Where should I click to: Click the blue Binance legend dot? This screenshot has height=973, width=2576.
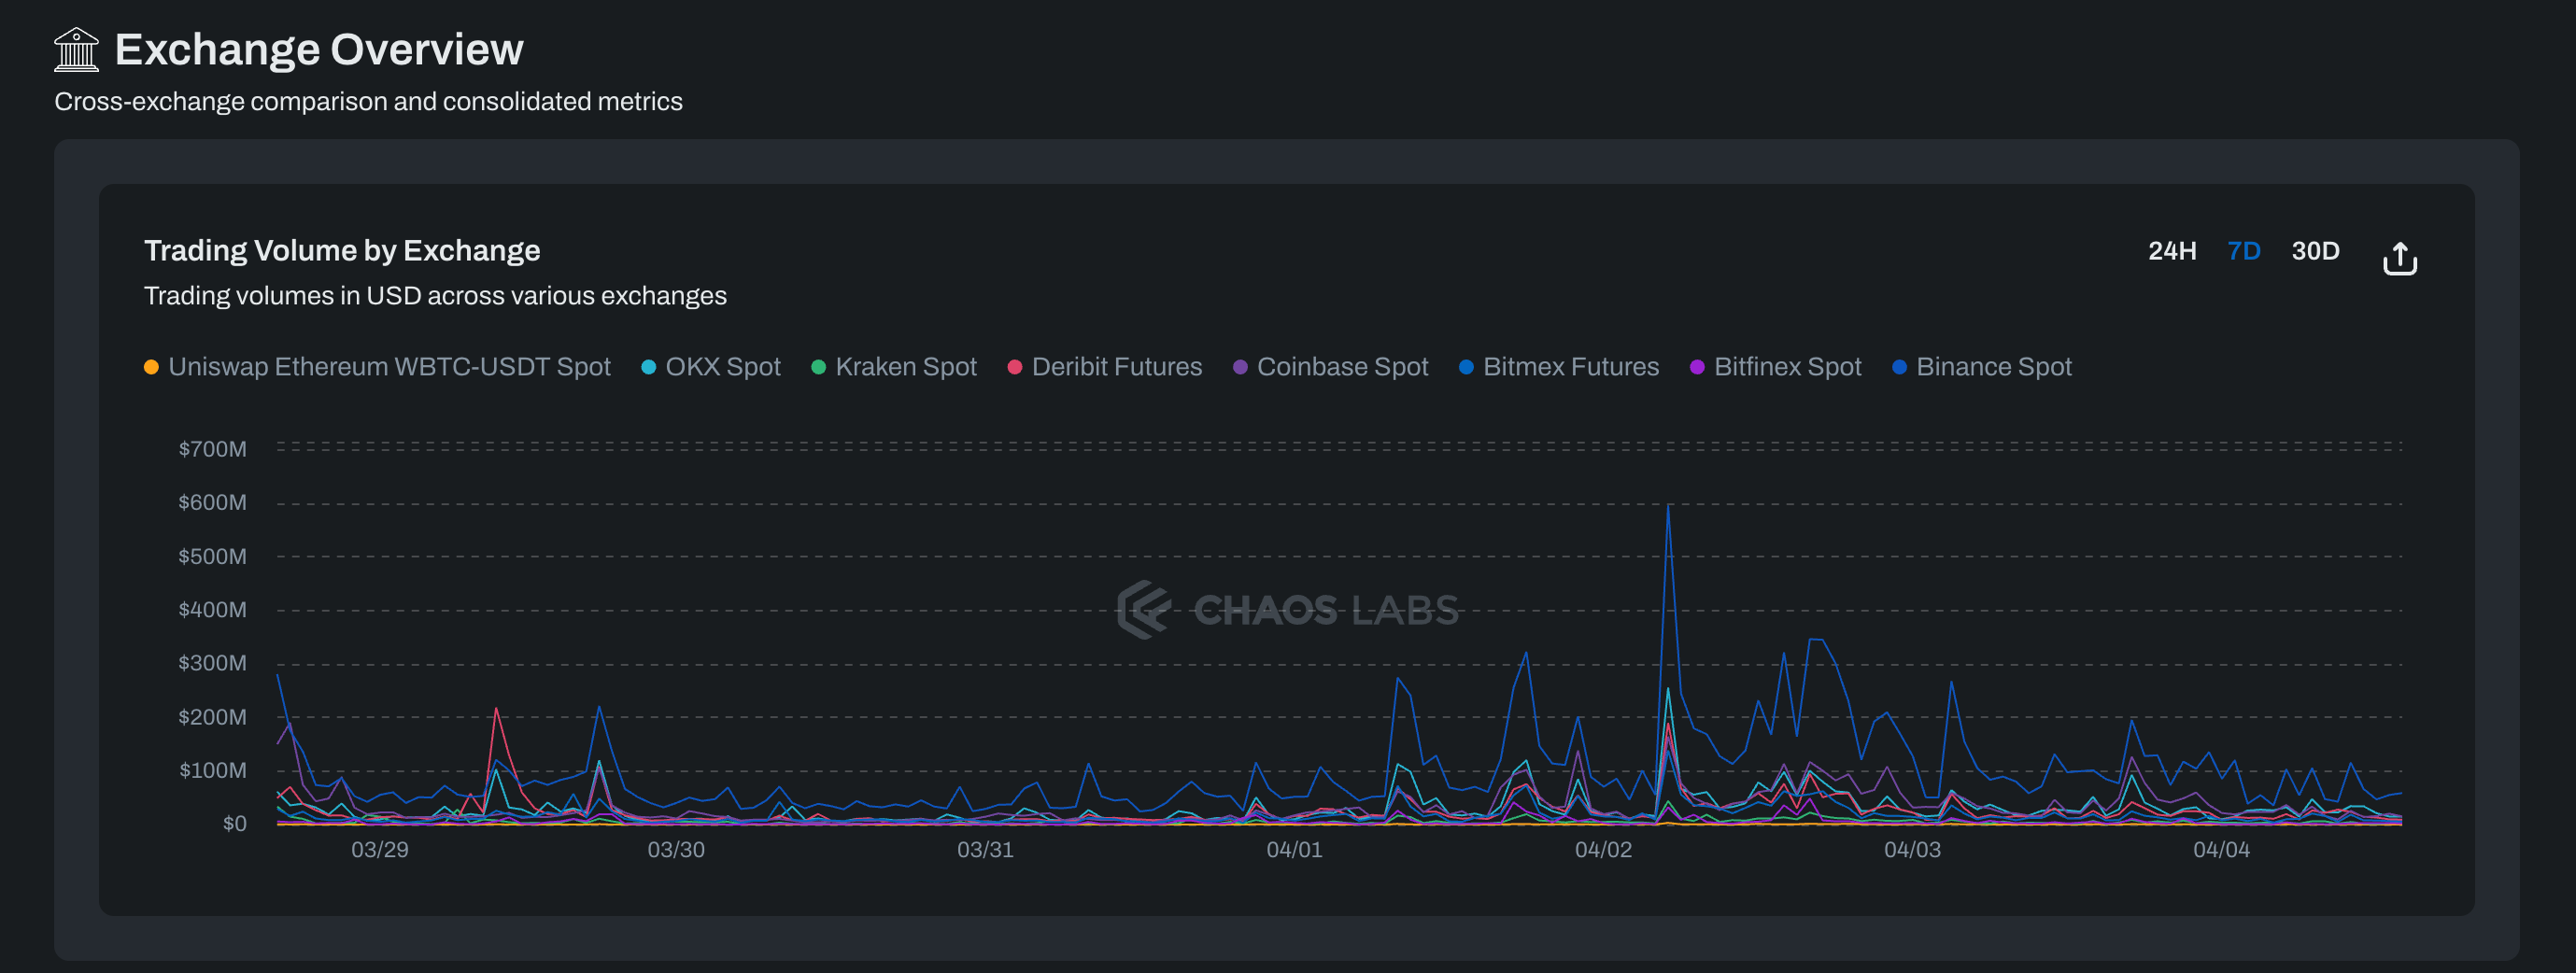pyautogui.click(x=1899, y=367)
